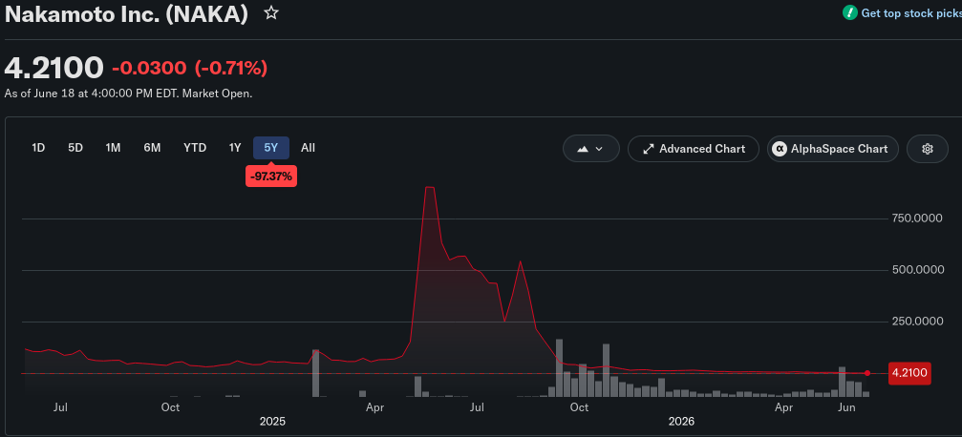Select the active 5Y range tab

[271, 148]
